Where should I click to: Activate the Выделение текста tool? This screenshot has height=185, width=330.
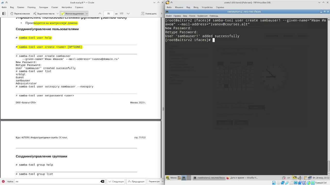(44, 13)
